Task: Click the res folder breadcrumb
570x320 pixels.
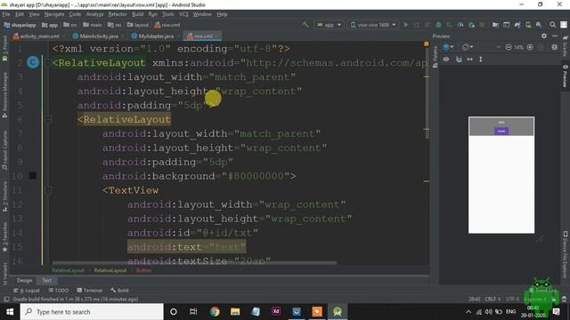Action: pos(115,25)
